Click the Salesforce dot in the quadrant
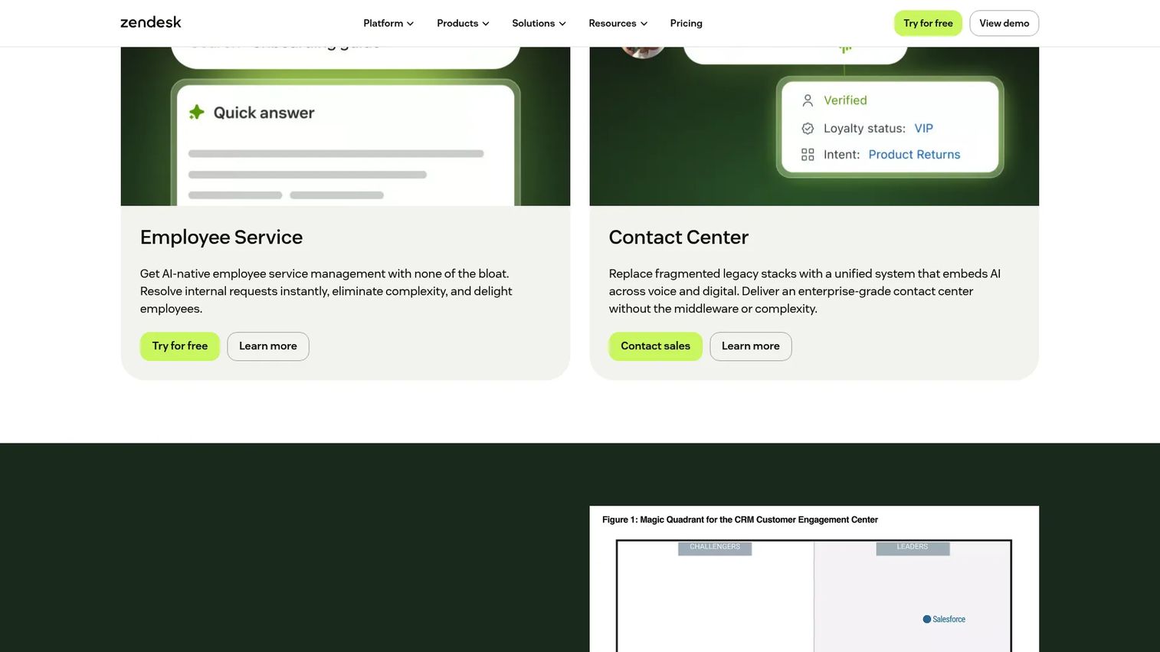 tap(926, 619)
